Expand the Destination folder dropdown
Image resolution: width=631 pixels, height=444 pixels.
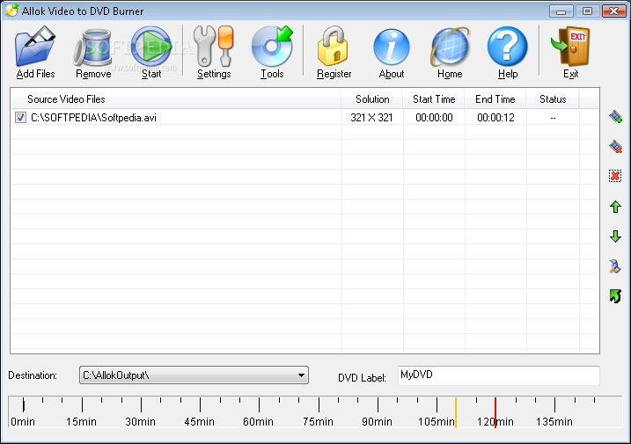(301, 375)
